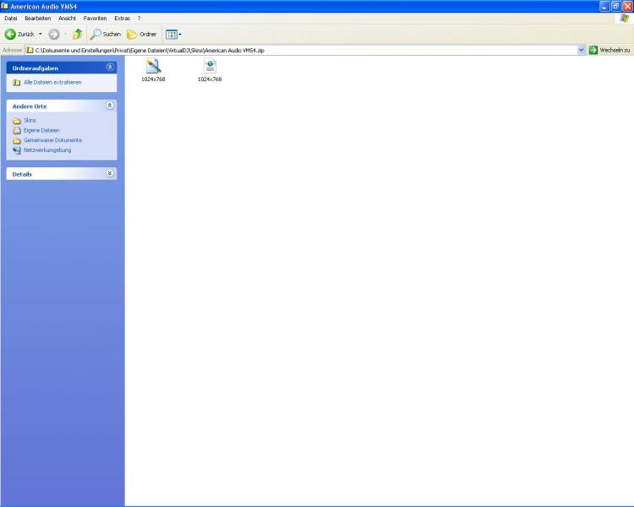Open the Extras menu

(122, 19)
